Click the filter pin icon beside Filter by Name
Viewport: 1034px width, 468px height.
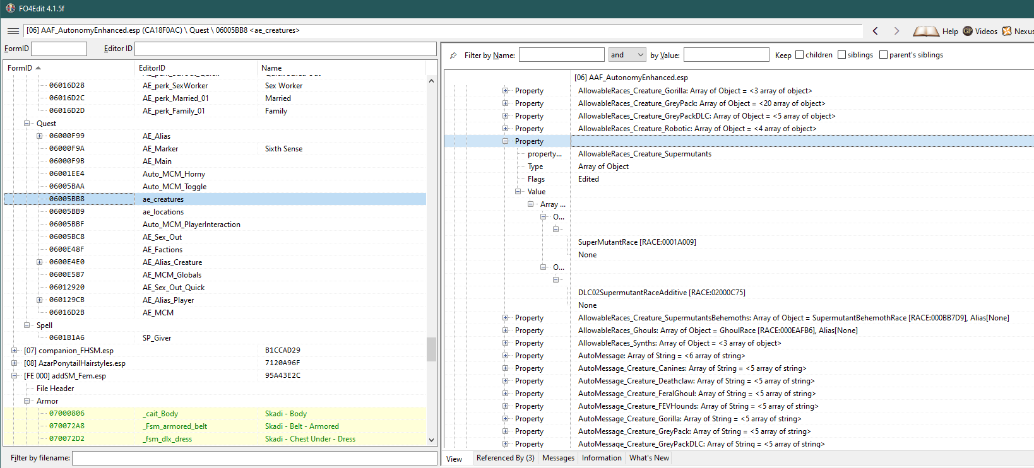click(453, 56)
